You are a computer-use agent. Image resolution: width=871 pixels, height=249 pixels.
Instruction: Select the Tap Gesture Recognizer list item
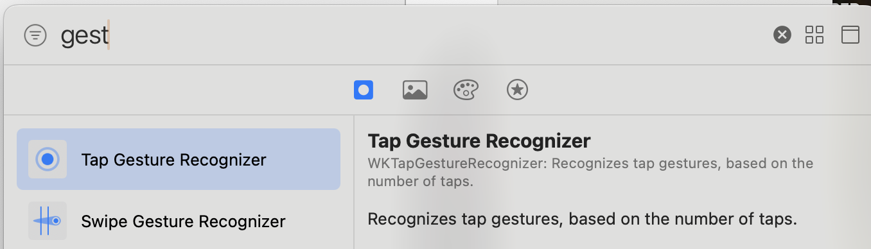[x=179, y=159]
